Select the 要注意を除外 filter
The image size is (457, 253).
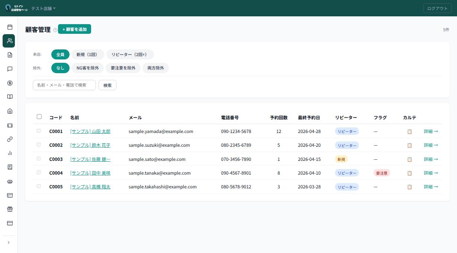point(123,68)
